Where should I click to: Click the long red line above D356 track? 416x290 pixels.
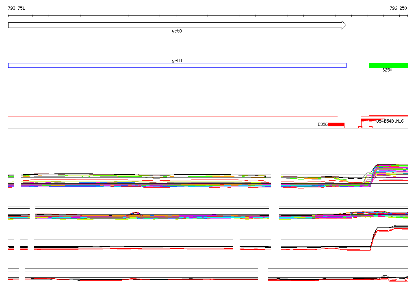click(x=173, y=117)
